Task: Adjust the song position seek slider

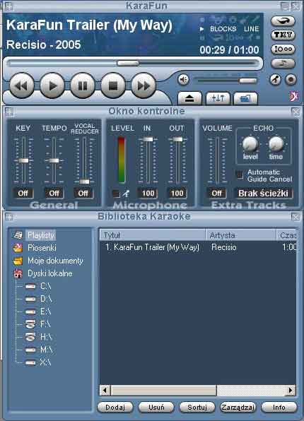Action: pos(128,64)
